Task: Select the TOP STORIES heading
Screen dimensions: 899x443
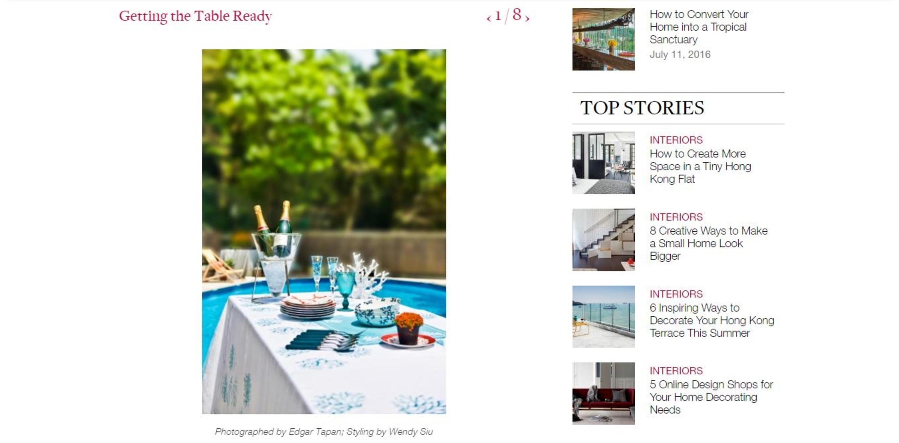Action: click(x=642, y=108)
